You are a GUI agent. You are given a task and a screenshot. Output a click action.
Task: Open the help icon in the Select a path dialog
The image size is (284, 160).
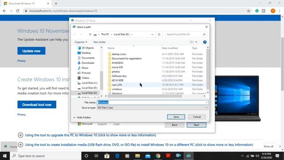point(205,42)
